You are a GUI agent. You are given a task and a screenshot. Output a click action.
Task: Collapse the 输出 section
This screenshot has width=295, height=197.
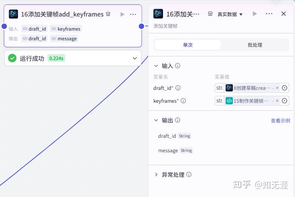coord(156,120)
